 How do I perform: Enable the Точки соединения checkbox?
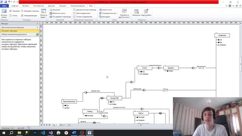(x=74, y=17)
